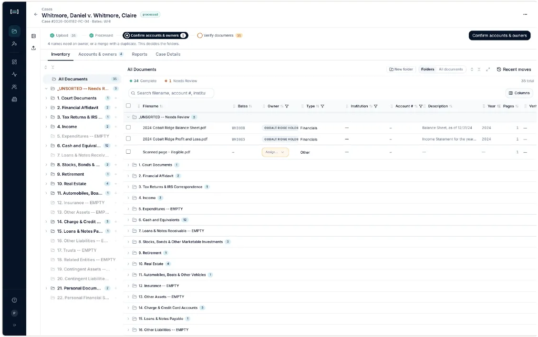Select the Upload step in progress bar
This screenshot has height=337, width=538.
pyautogui.click(x=63, y=36)
